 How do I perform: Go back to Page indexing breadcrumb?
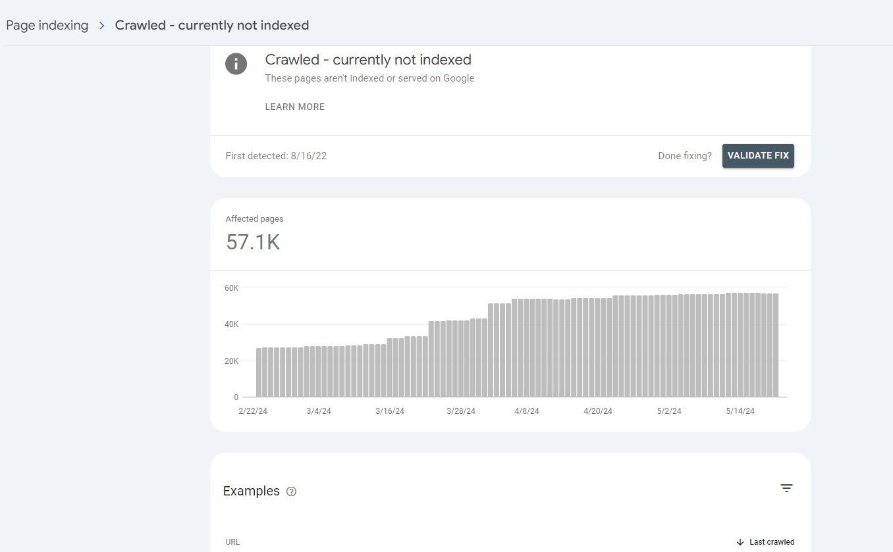[x=47, y=26]
